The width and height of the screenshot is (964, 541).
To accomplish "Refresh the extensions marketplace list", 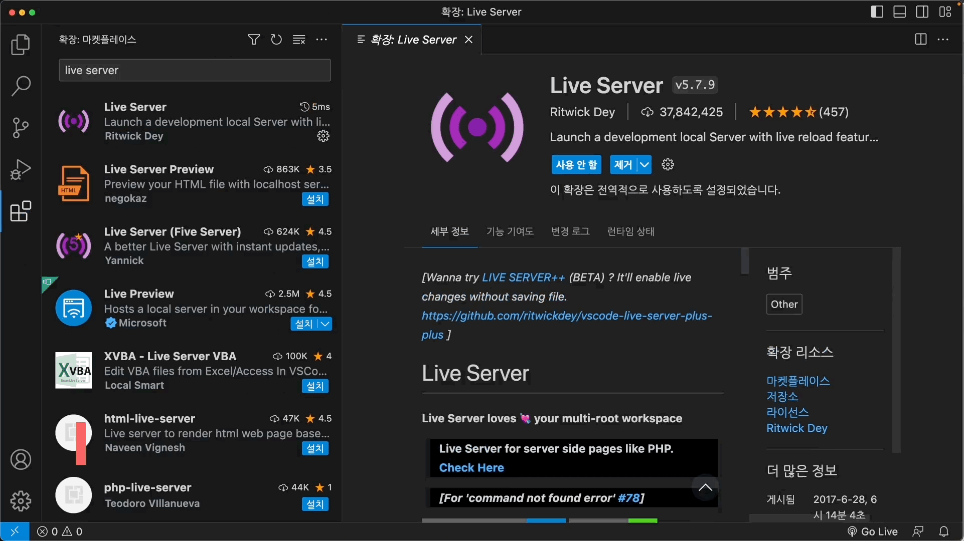I will tap(276, 40).
